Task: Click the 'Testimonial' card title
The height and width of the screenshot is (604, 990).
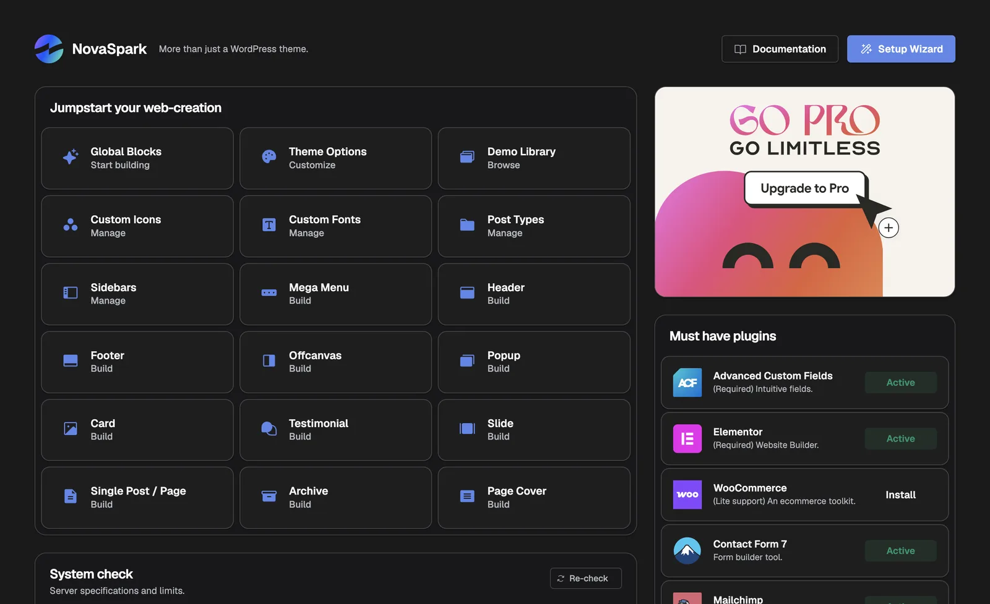Action: point(319,423)
